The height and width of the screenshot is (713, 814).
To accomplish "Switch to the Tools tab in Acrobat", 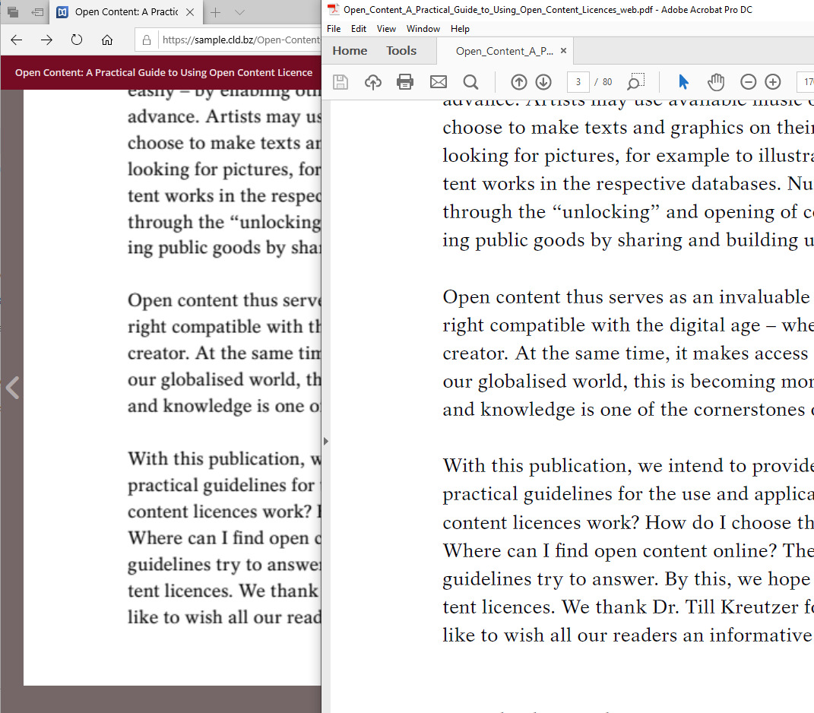I will (x=401, y=51).
